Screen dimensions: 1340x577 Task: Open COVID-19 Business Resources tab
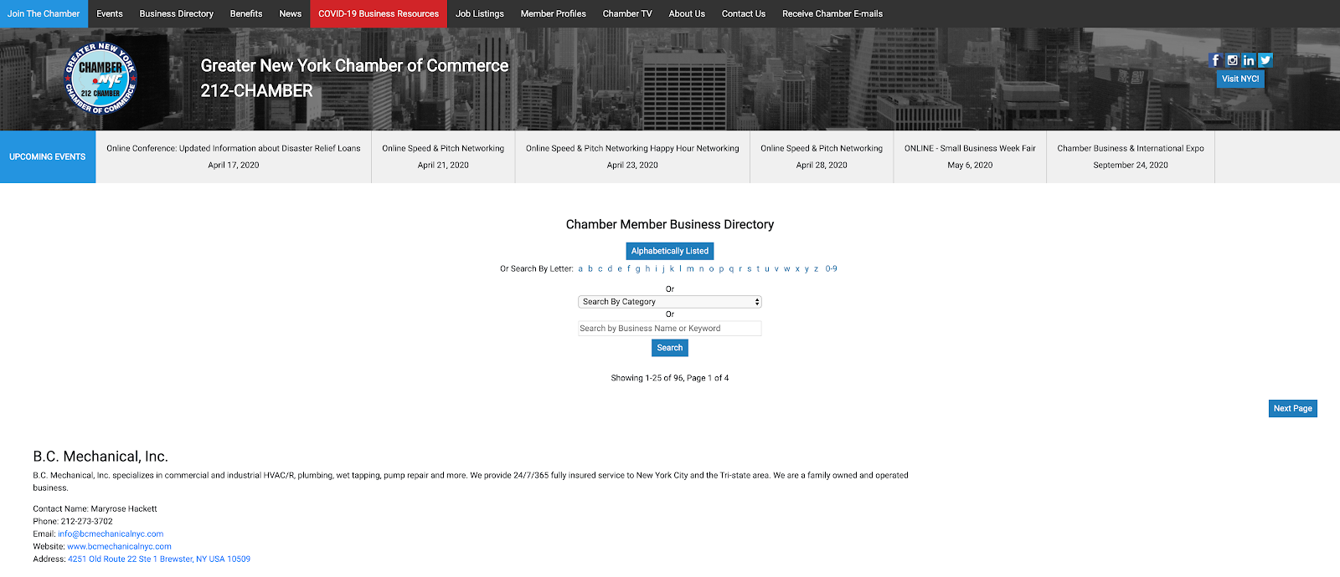379,13
